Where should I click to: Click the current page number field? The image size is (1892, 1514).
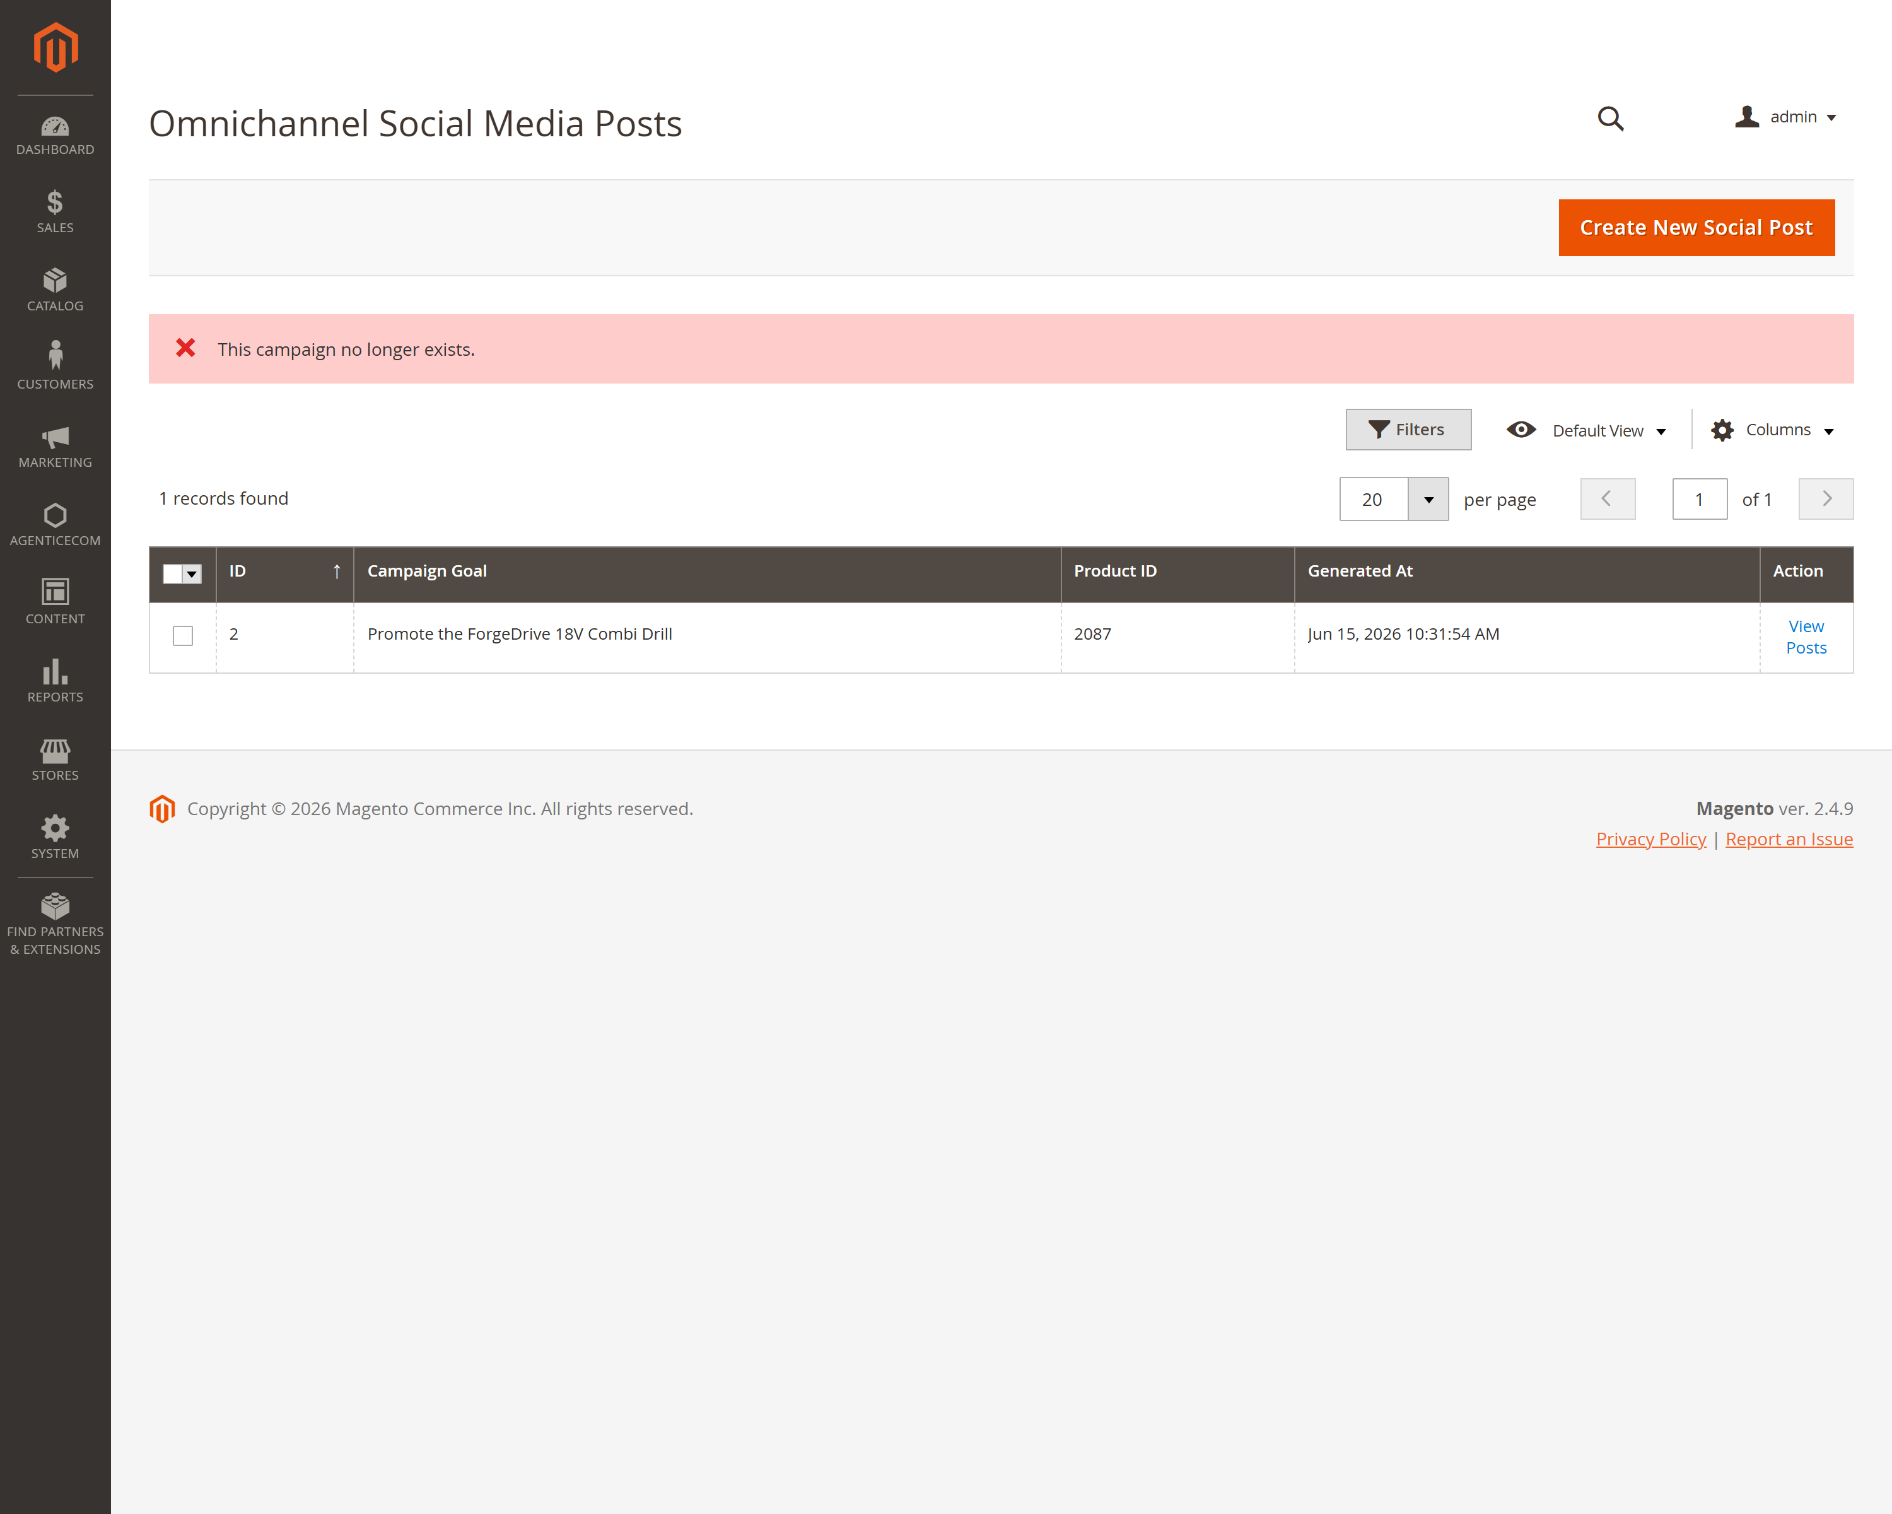pos(1700,500)
